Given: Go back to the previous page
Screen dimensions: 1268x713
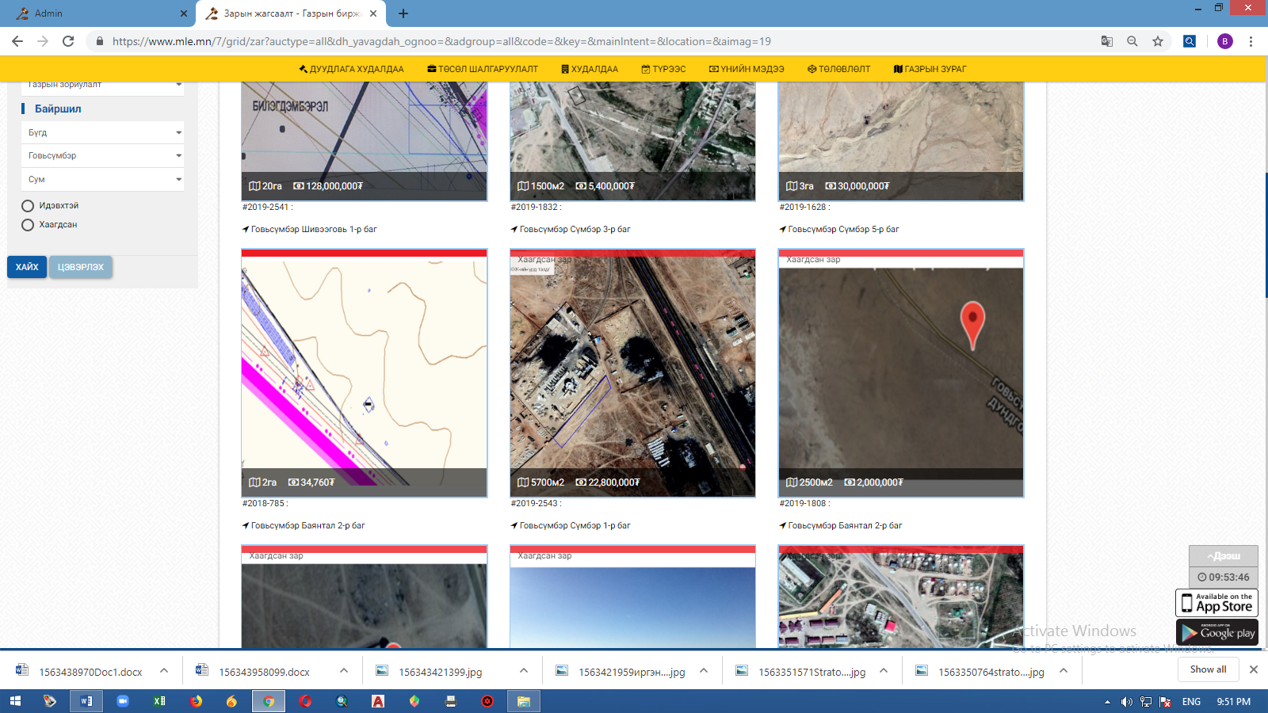Looking at the screenshot, I should [x=17, y=41].
